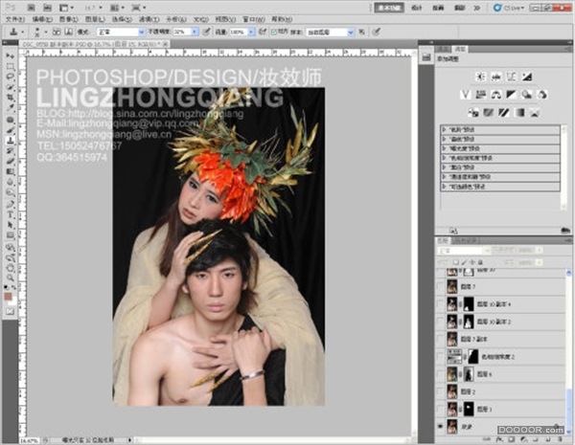This screenshot has height=445, width=575.
Task: Add a Hue/Saturation adjustment from icons
Action: pyautogui.click(x=480, y=95)
